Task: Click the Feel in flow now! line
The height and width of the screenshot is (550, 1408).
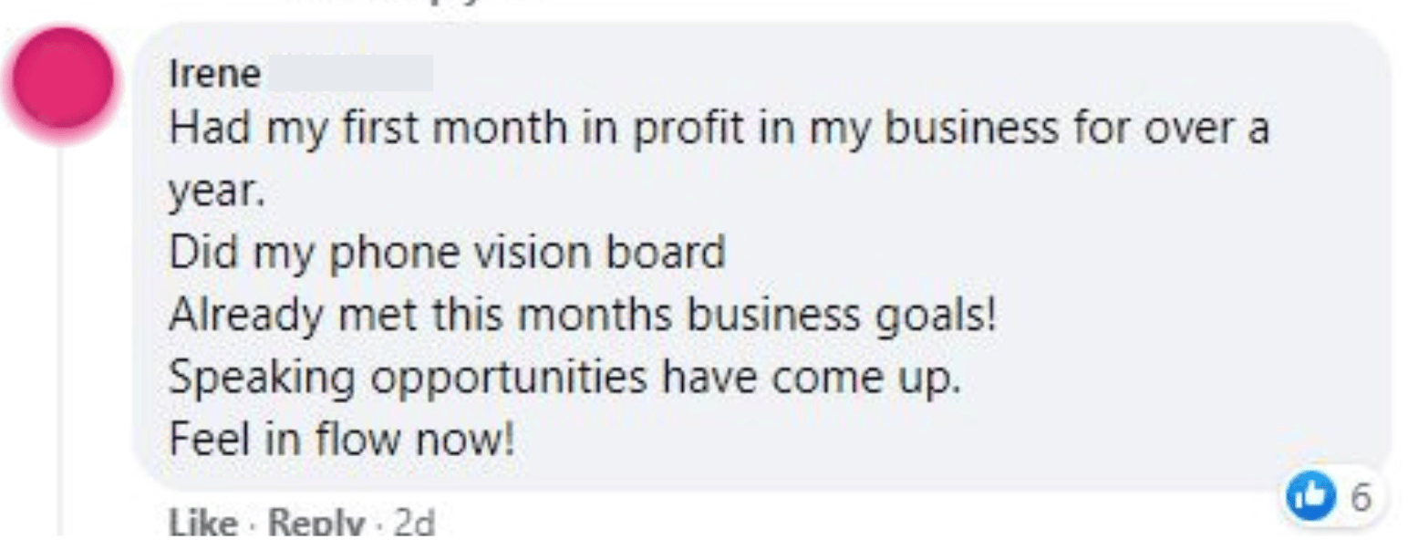Action: 342,440
